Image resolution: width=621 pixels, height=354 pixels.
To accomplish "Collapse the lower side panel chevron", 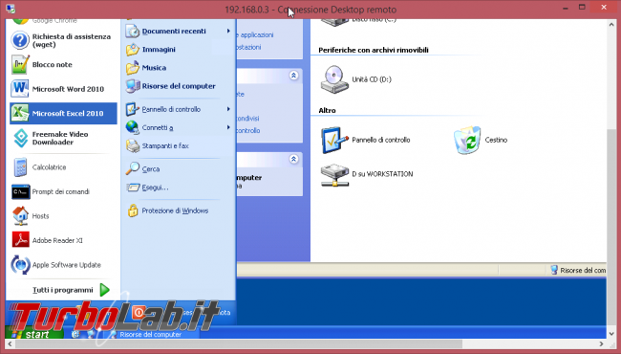I will (x=293, y=159).
